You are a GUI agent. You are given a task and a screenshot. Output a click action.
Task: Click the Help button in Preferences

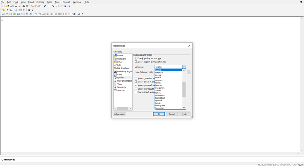point(184,114)
